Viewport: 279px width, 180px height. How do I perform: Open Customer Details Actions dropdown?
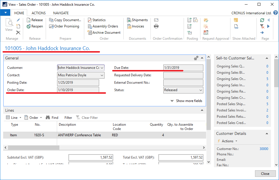click(x=228, y=141)
